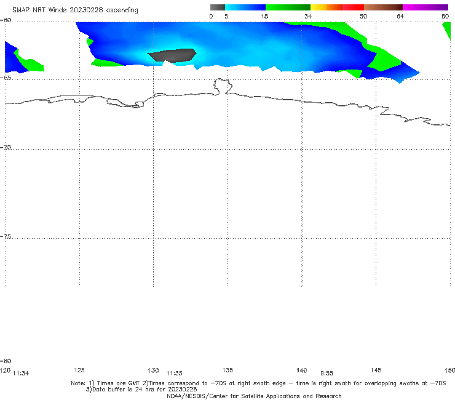Click the yellow-orange segment of the color bar
The image size is (455, 400).
[326, 7]
